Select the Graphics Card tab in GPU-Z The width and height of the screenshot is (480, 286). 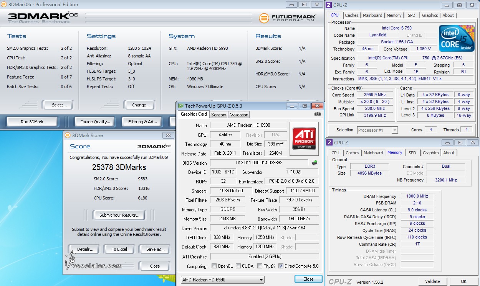click(x=194, y=114)
